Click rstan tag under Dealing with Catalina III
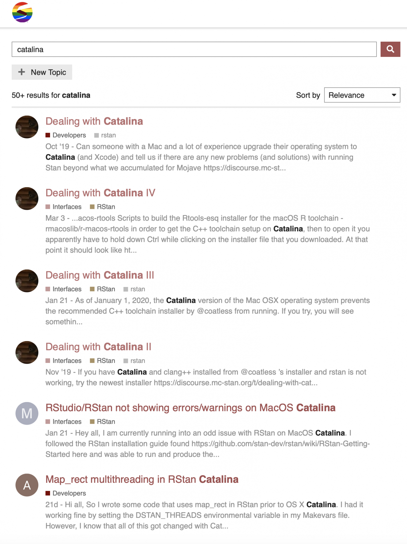This screenshot has height=544, width=407. tap(137, 289)
